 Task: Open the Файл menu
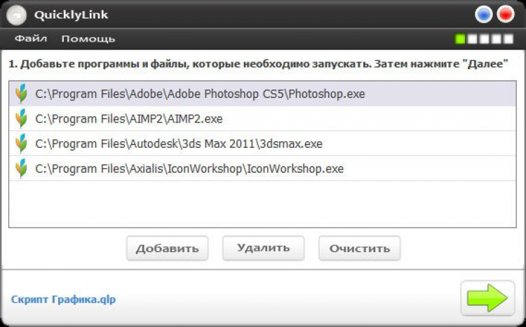tap(31, 39)
